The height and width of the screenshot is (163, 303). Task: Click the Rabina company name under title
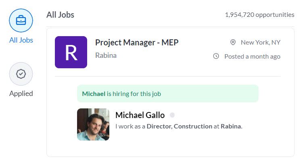tap(106, 55)
